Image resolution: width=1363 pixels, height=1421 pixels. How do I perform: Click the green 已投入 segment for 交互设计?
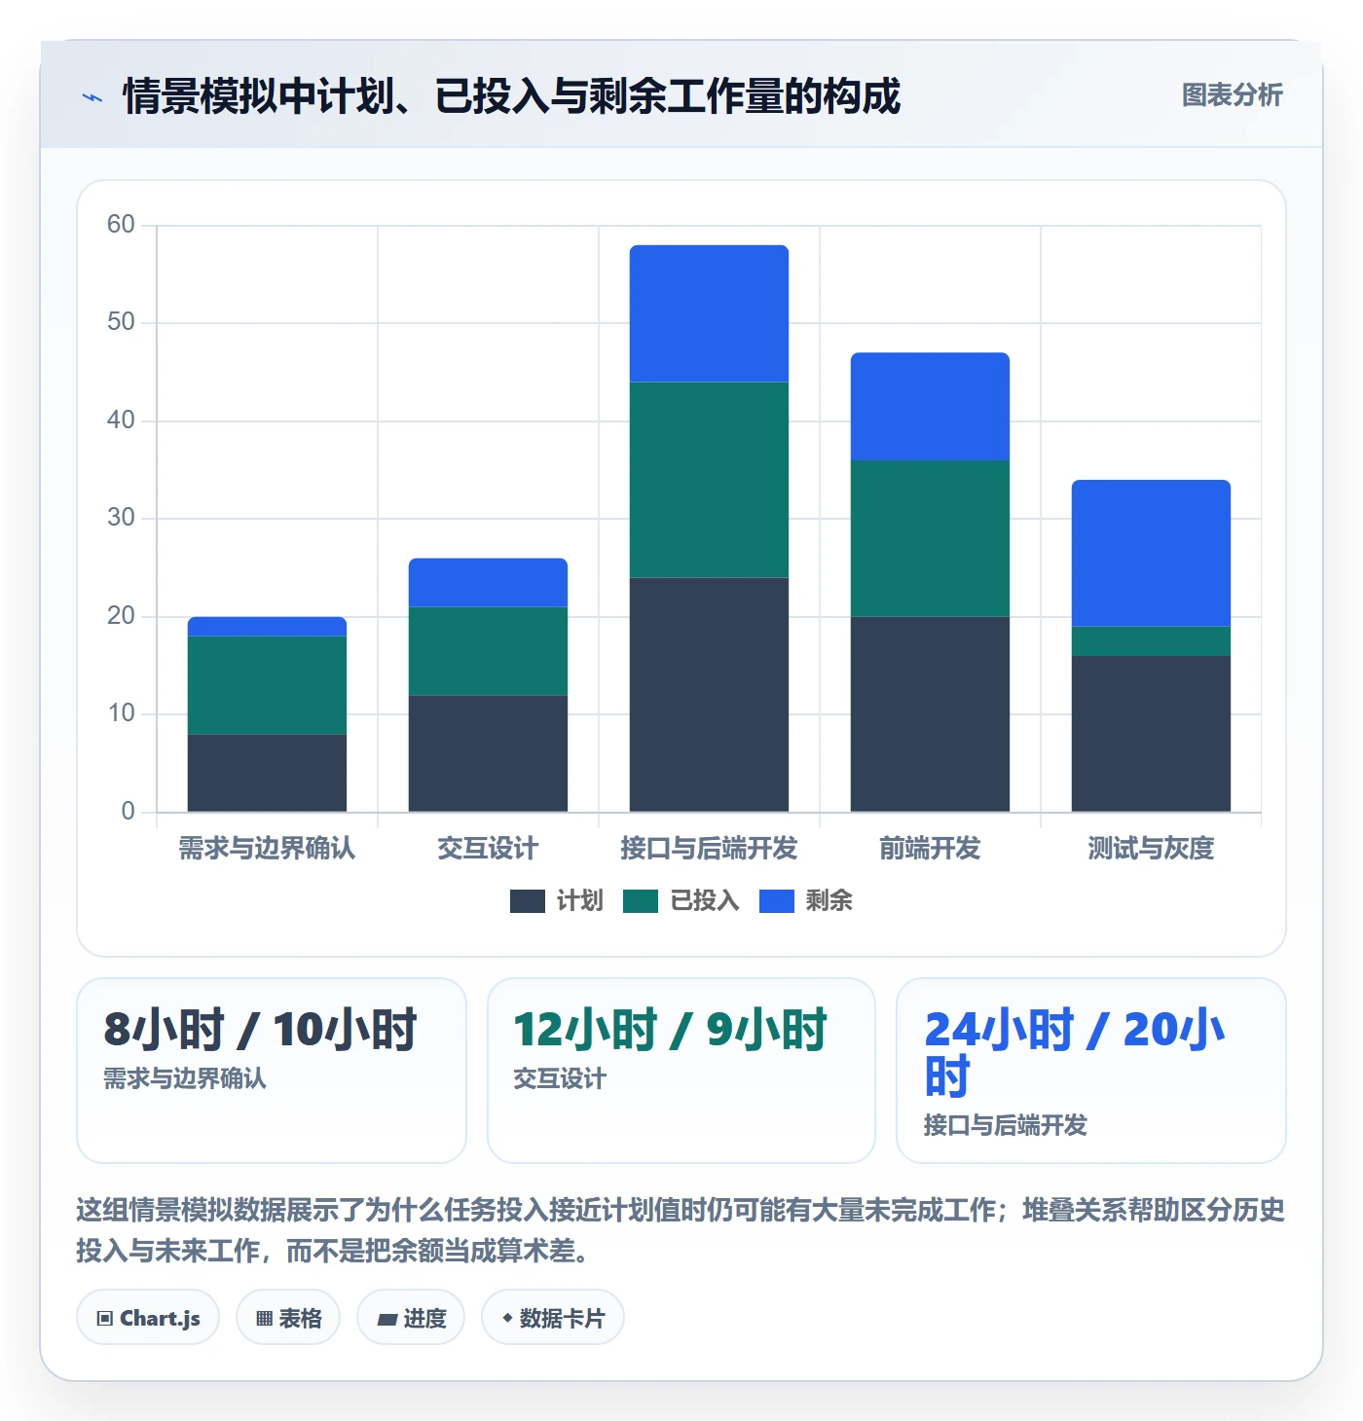[x=488, y=651]
